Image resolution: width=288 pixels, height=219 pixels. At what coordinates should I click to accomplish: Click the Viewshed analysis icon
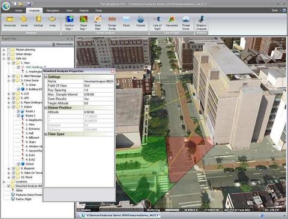tap(172, 22)
